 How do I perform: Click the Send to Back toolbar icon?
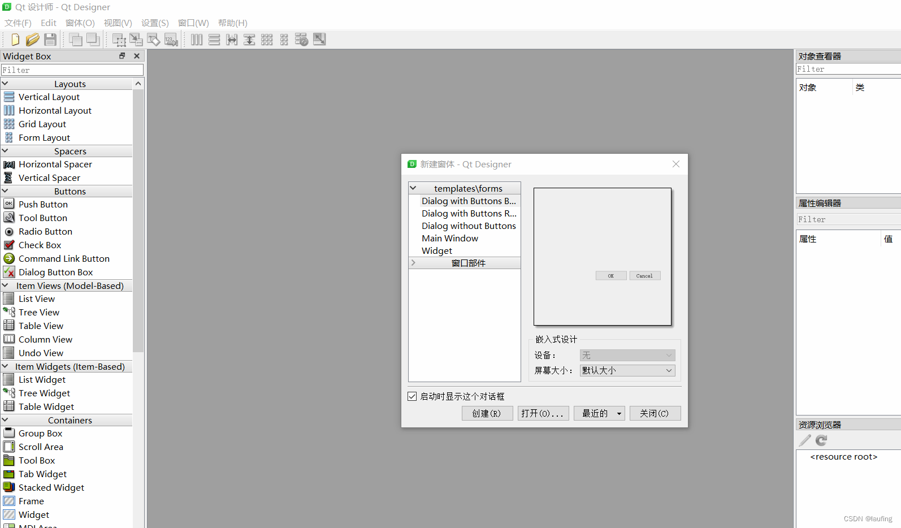click(x=76, y=40)
